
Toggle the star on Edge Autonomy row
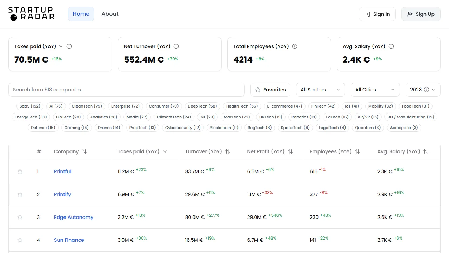(x=20, y=217)
